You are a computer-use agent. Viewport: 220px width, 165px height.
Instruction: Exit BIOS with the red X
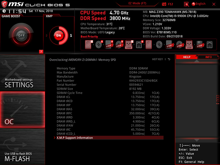coord(214,4)
